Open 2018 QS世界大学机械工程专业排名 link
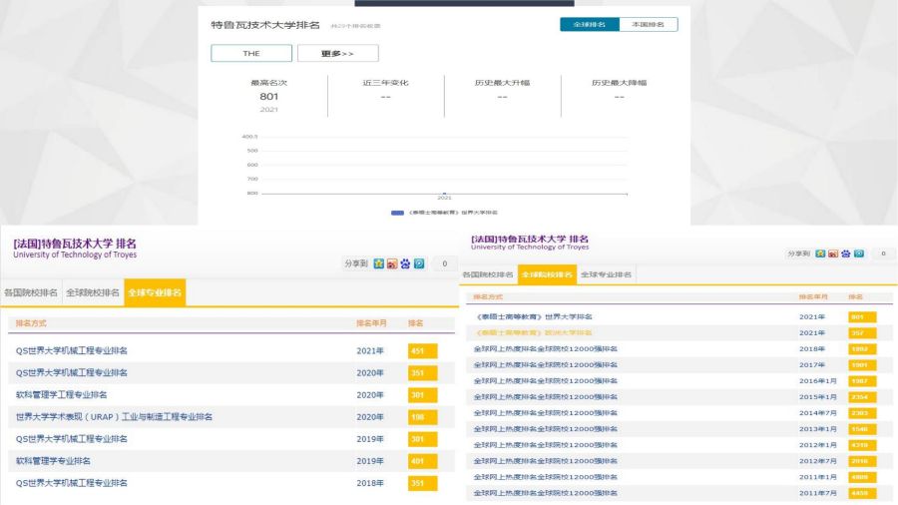Image resolution: width=898 pixels, height=505 pixels. (x=72, y=483)
